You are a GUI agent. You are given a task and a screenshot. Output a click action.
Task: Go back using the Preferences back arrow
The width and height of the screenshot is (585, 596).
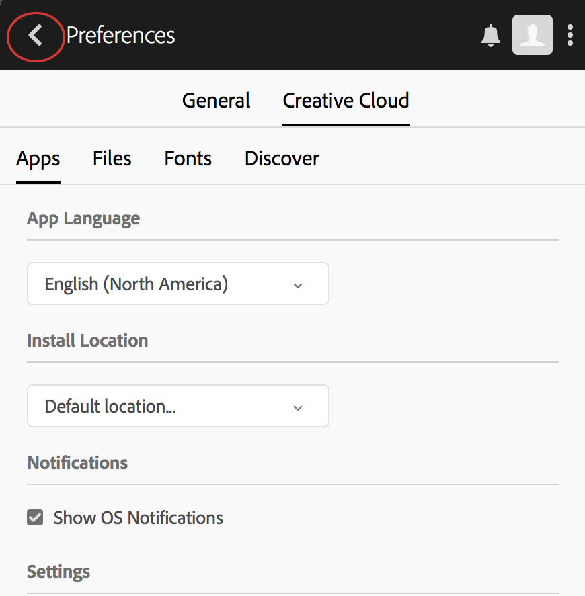coord(35,36)
